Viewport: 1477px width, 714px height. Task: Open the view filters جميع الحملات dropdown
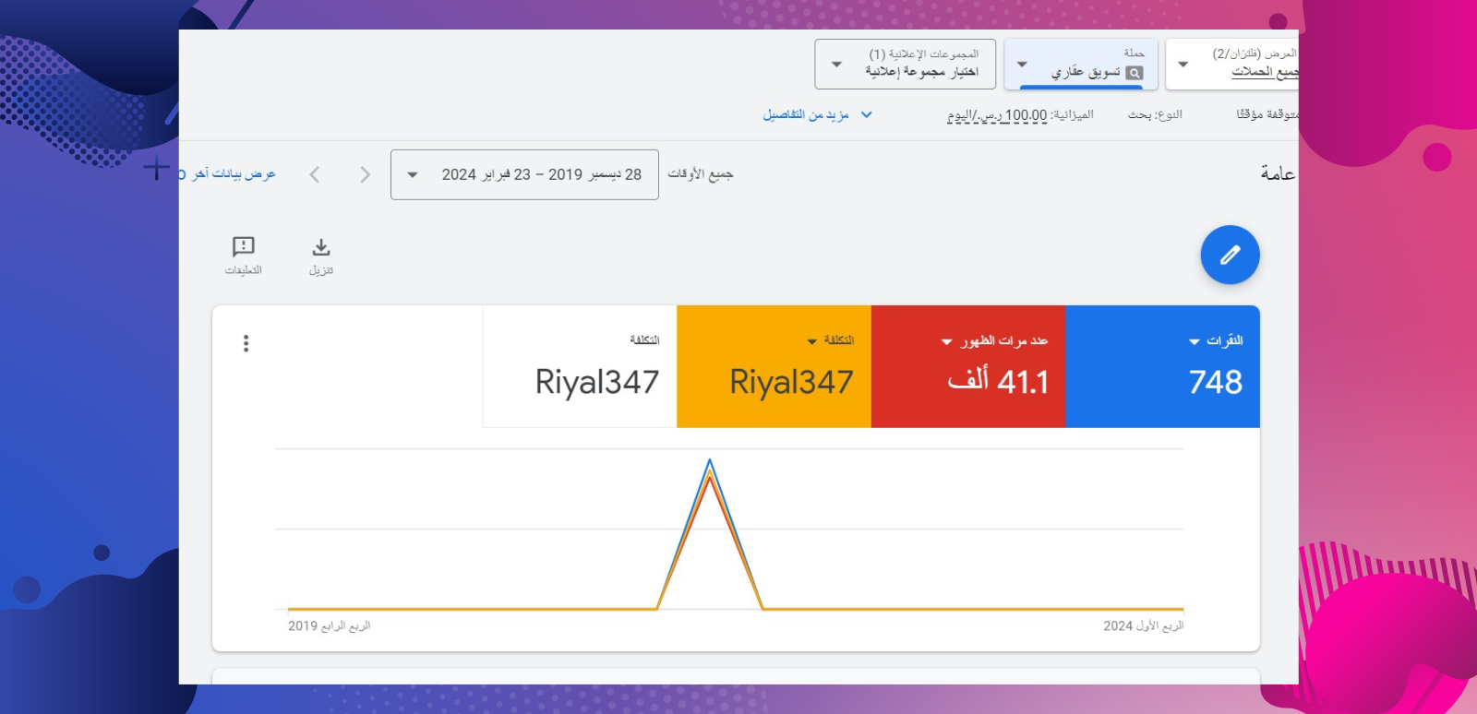(x=1231, y=64)
